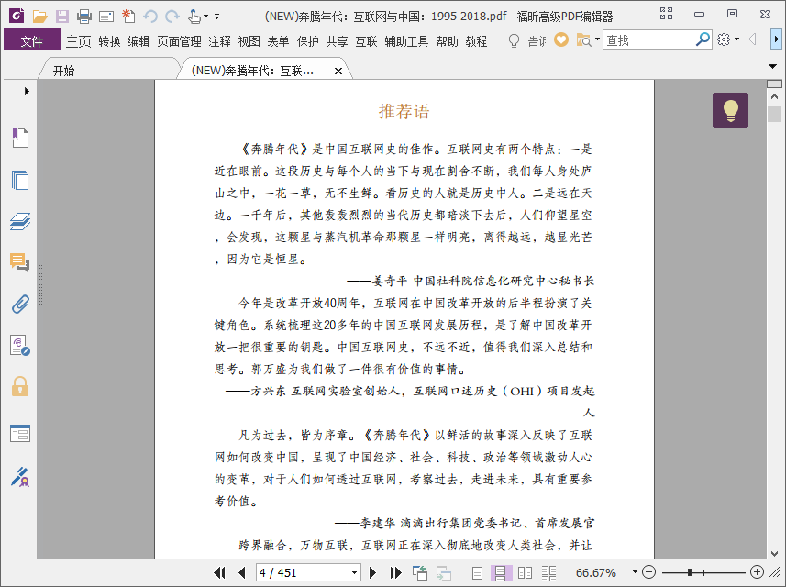Select continuous facing view mode
This screenshot has height=587, width=786.
(x=548, y=572)
